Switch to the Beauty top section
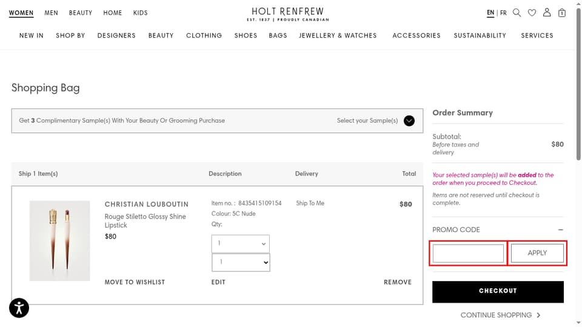This screenshot has width=582, height=327. pyautogui.click(x=81, y=13)
